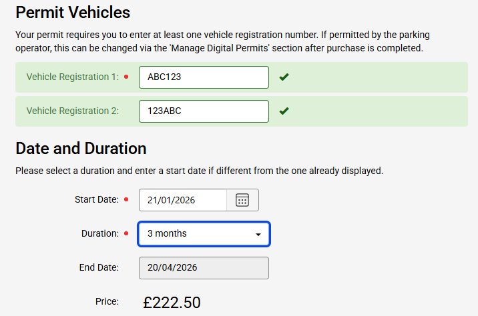Image resolution: width=478 pixels, height=316 pixels.
Task: Click the 'End Date:' label
Action: tap(99, 268)
